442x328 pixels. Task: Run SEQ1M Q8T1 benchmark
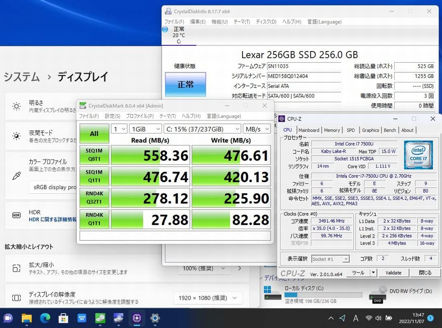click(94, 155)
